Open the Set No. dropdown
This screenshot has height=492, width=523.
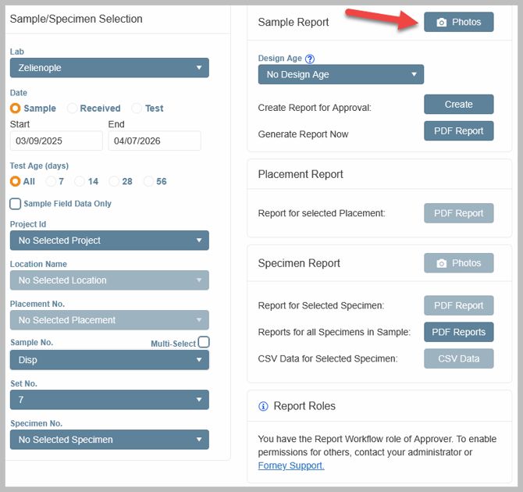pos(109,400)
